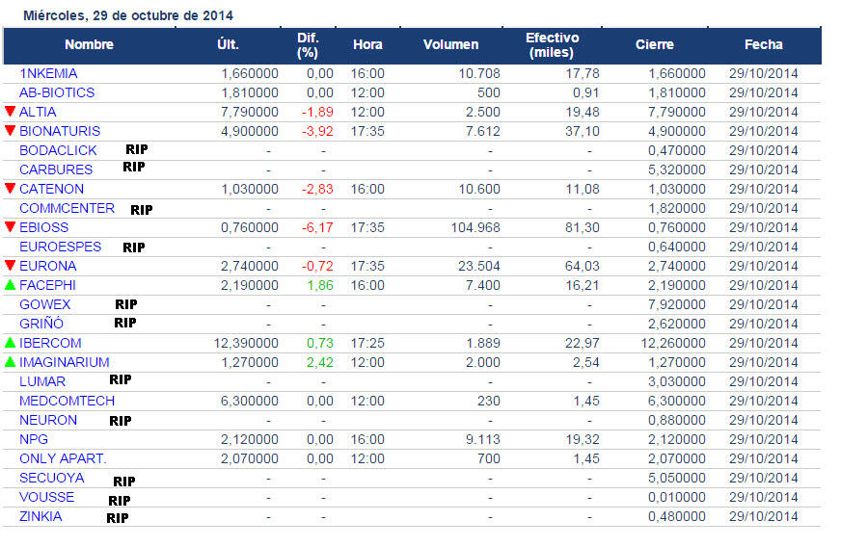Click the Nombre column header
841x547 pixels.
(x=89, y=44)
